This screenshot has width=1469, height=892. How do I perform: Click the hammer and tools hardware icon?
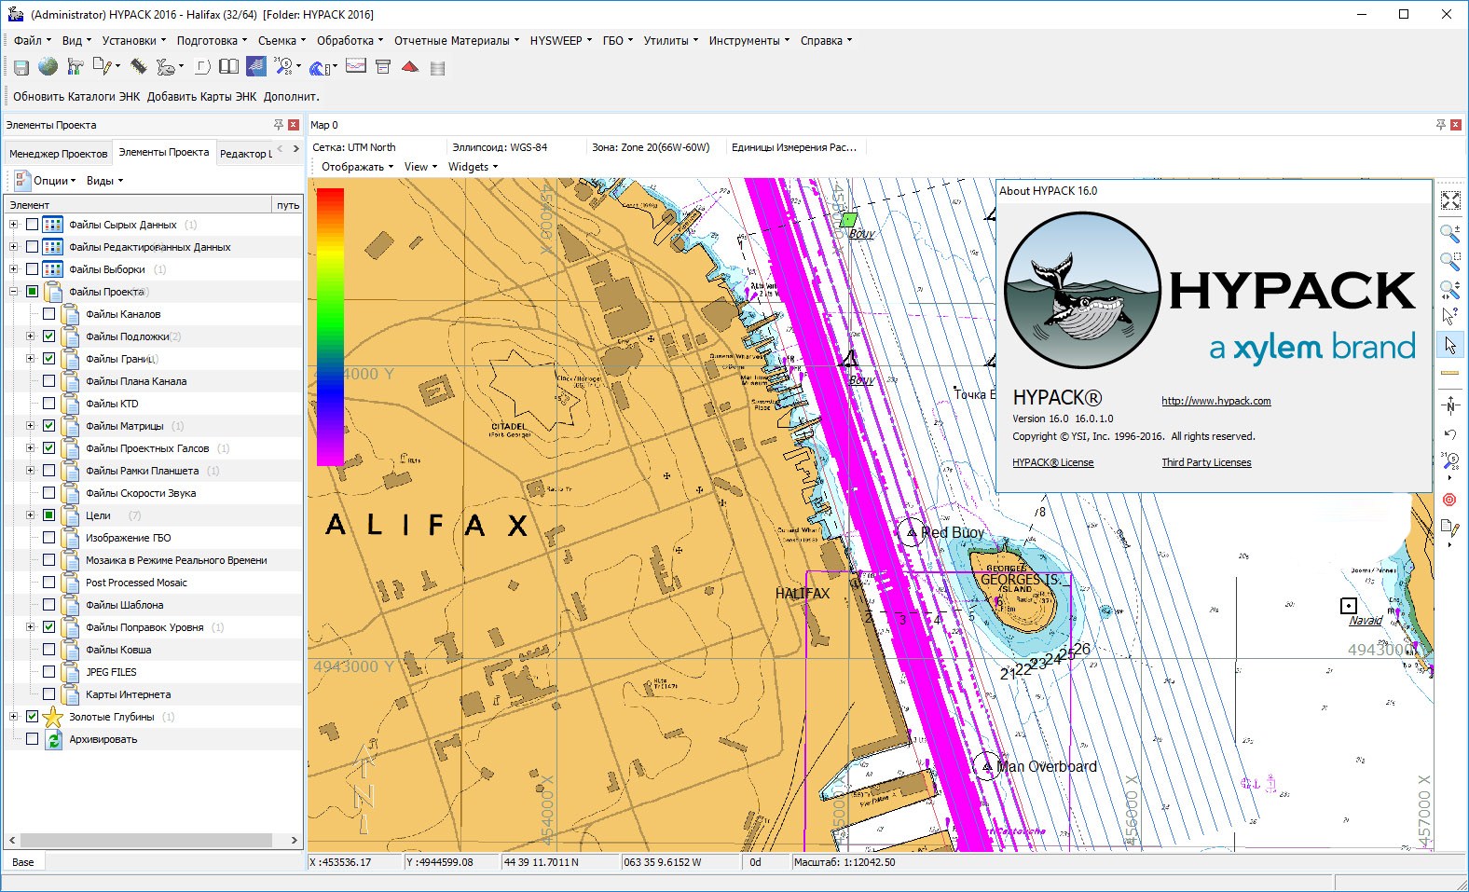pos(76,67)
